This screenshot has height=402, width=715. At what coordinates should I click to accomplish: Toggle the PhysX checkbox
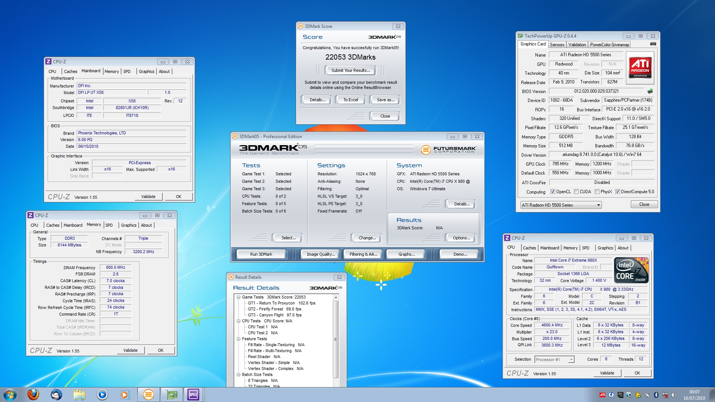[x=597, y=192]
